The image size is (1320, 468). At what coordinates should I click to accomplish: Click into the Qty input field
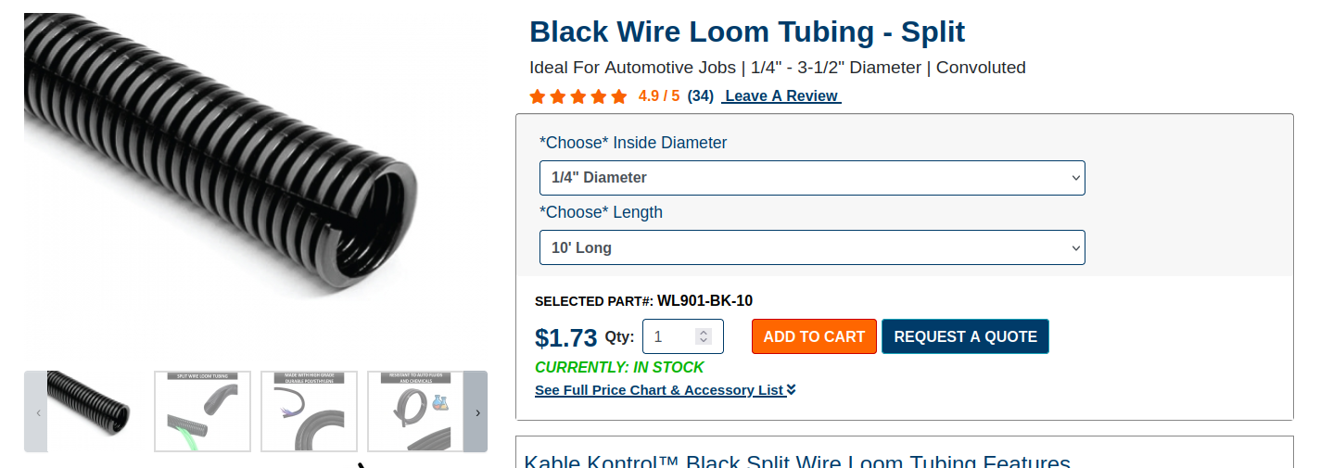[x=669, y=336]
